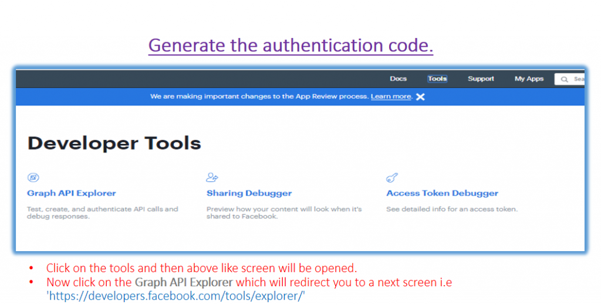Viewport: 601px width, 305px height.
Task: Click the 'Click on the tools' bullet text
Action: tap(202, 268)
